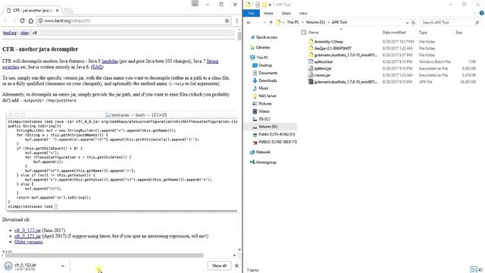Close the Chrome download bar
This screenshot has width=485, height=273.
tap(236, 266)
